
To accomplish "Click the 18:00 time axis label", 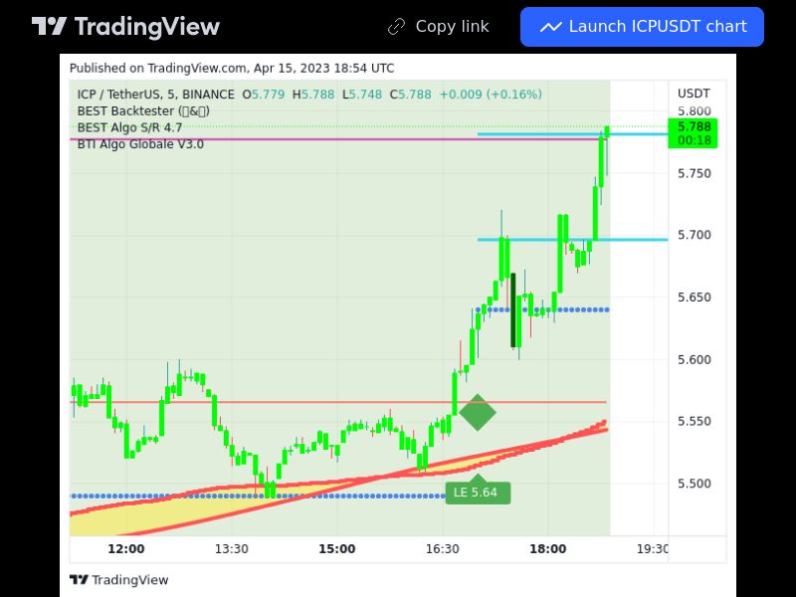I will (548, 549).
